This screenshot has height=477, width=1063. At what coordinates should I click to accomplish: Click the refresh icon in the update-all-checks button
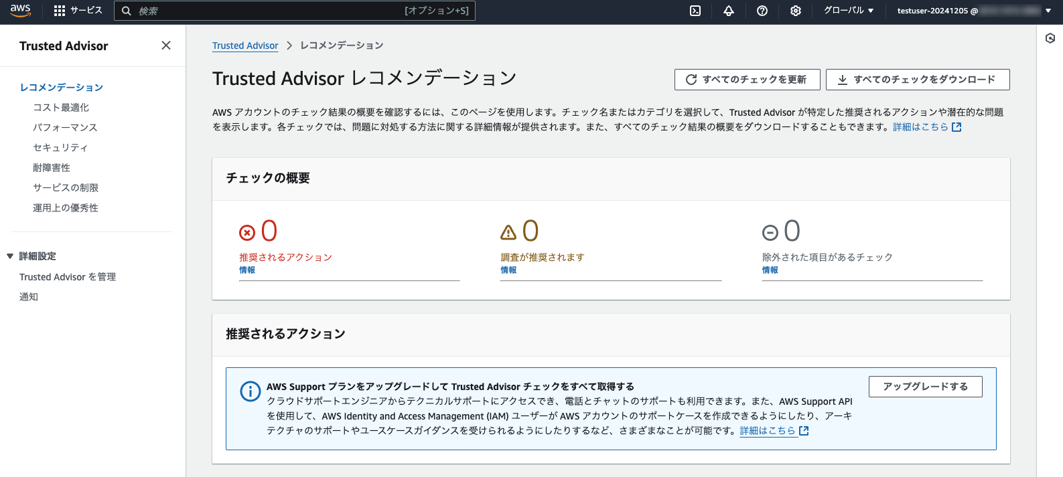[x=691, y=80]
